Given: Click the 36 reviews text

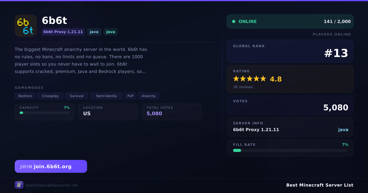Looking at the screenshot, I should (x=243, y=87).
